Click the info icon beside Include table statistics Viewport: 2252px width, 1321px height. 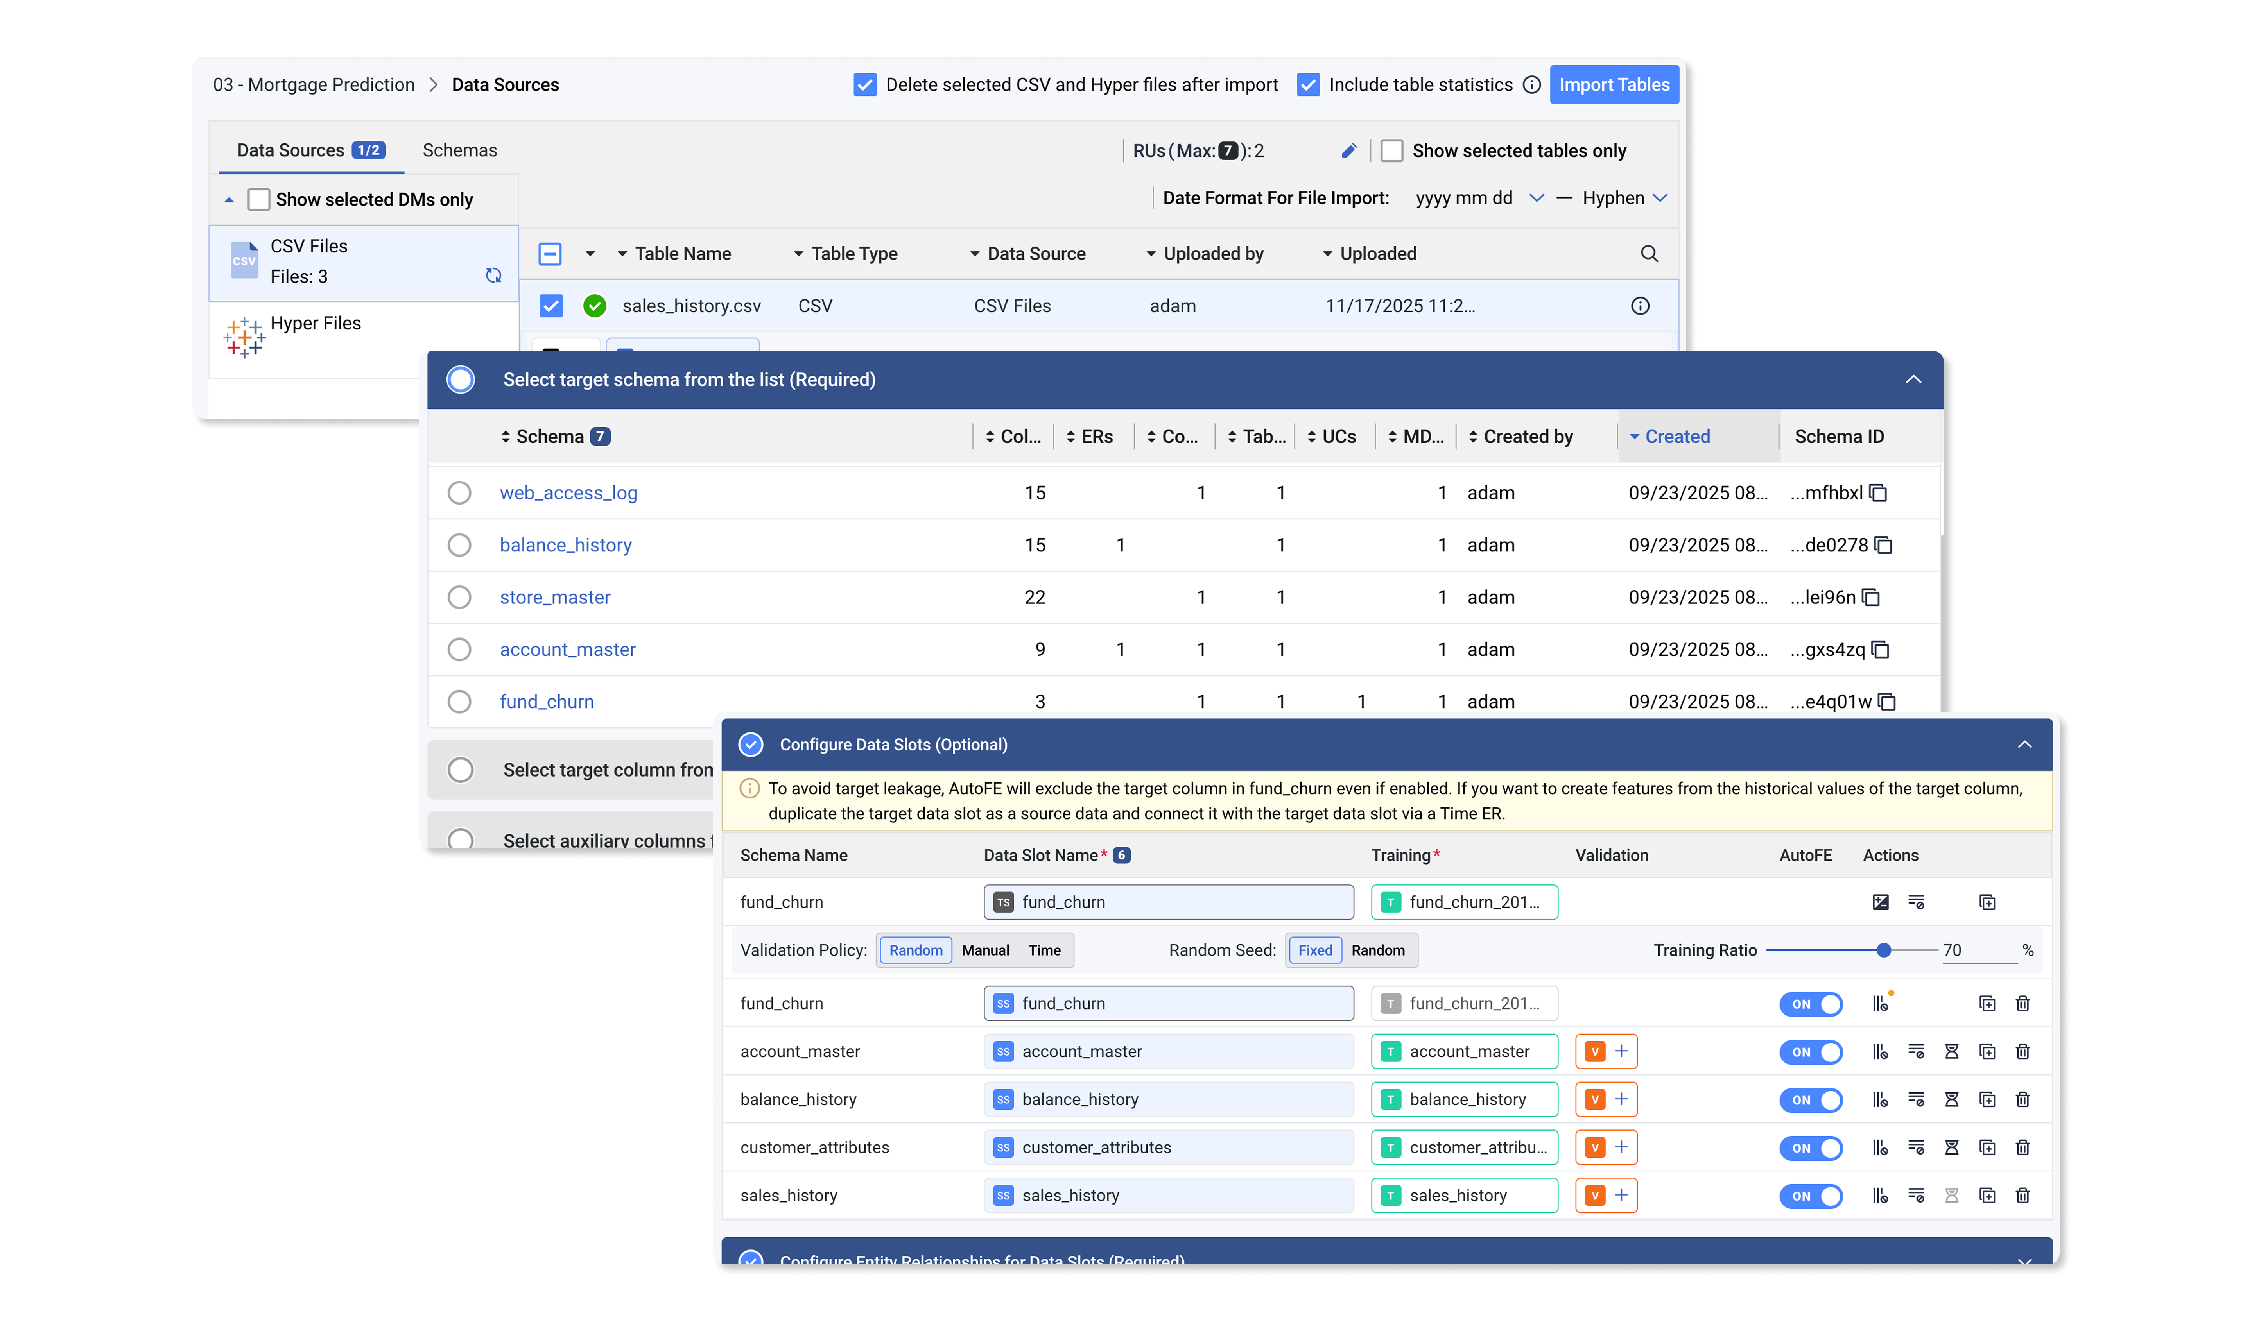(1532, 85)
